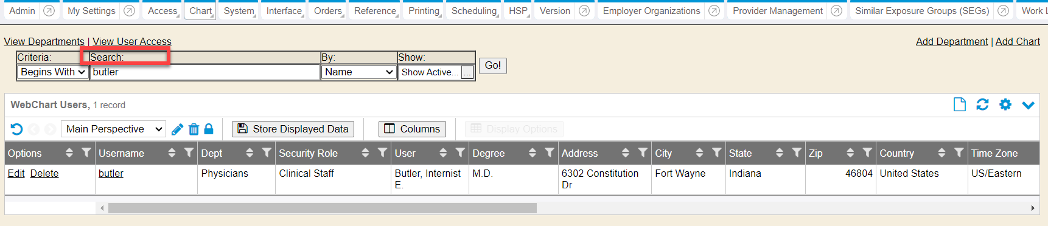Click the horizontal scrollbar under the table
This screenshot has width=1048, height=226.
tap(323, 208)
